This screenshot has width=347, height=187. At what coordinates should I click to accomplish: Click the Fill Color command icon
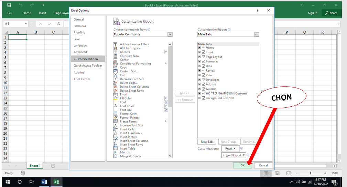116,98
